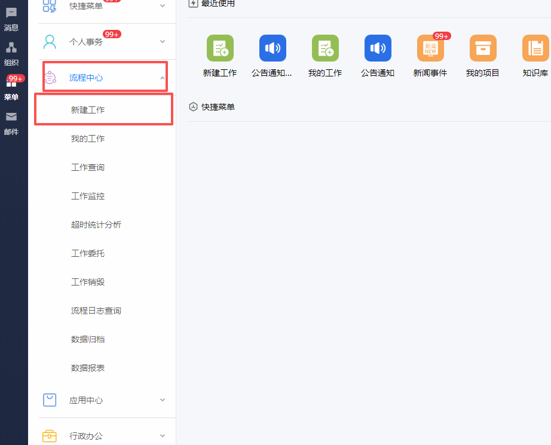This screenshot has height=445, width=551.
Task: Open the 公告通知 blue speaker icon
Action: coord(378,48)
